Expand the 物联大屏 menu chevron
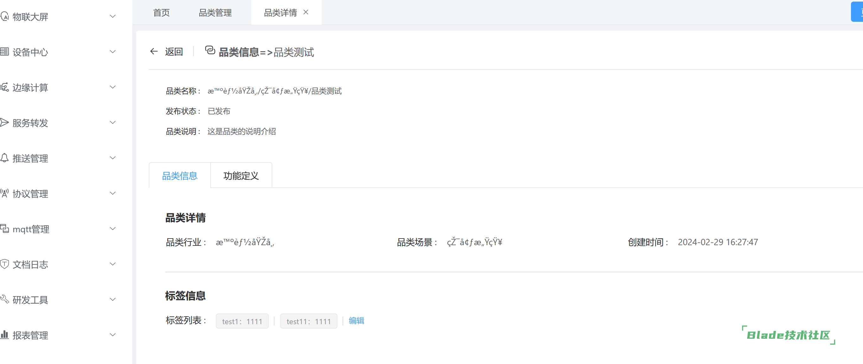863x364 pixels. point(113,16)
